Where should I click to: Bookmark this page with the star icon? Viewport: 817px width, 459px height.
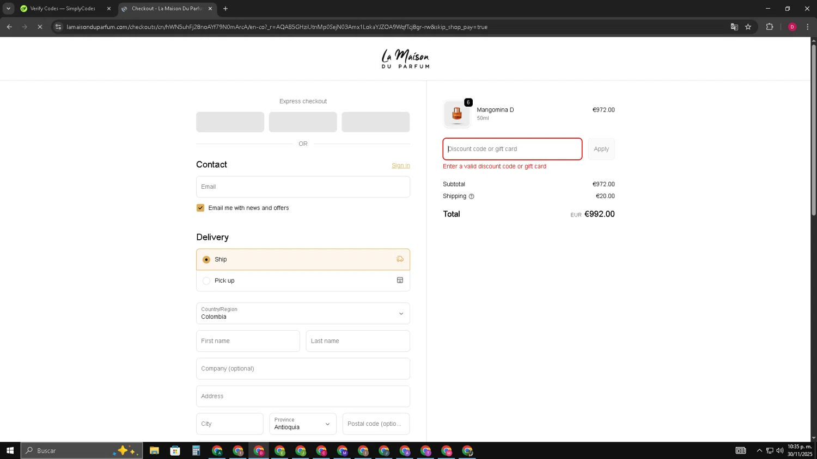click(x=748, y=27)
